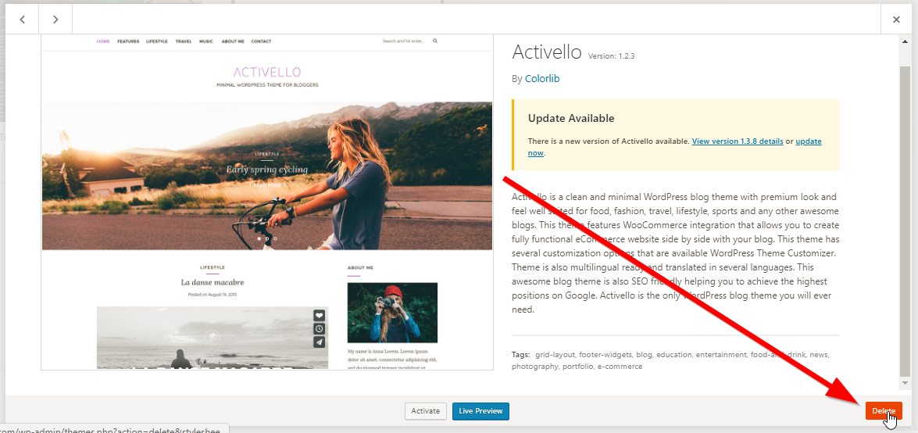This screenshot has width=918, height=433.
Task: Click the CONTACT item in theme screenshot
Action: click(x=261, y=41)
